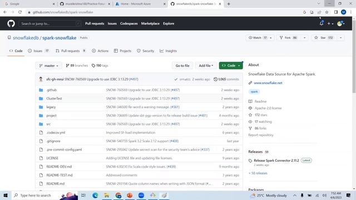Image resolution: width=356 pixels, height=200 pixels.
Task: Open the notifications bell icon
Action: (x=322, y=23)
